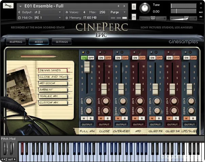205x162 pixels.
Task: Switch to the Settings tab
Action: tap(61, 42)
